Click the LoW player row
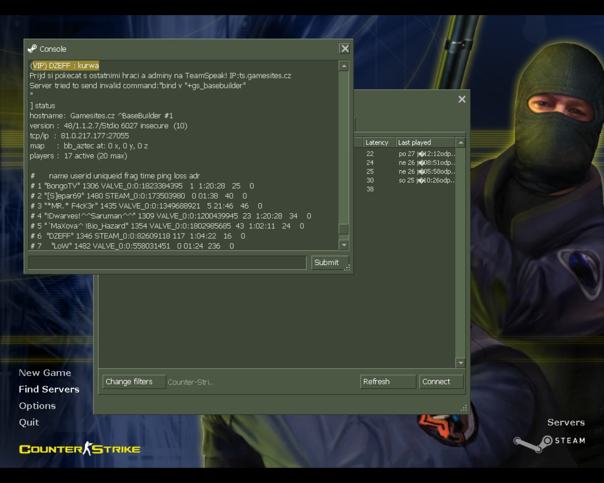The height and width of the screenshot is (483, 604). [x=132, y=246]
